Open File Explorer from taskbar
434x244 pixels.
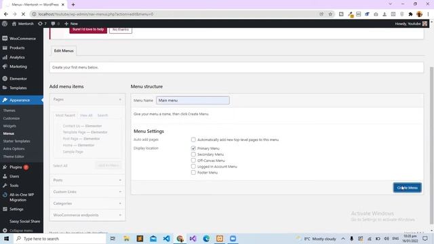126,239
